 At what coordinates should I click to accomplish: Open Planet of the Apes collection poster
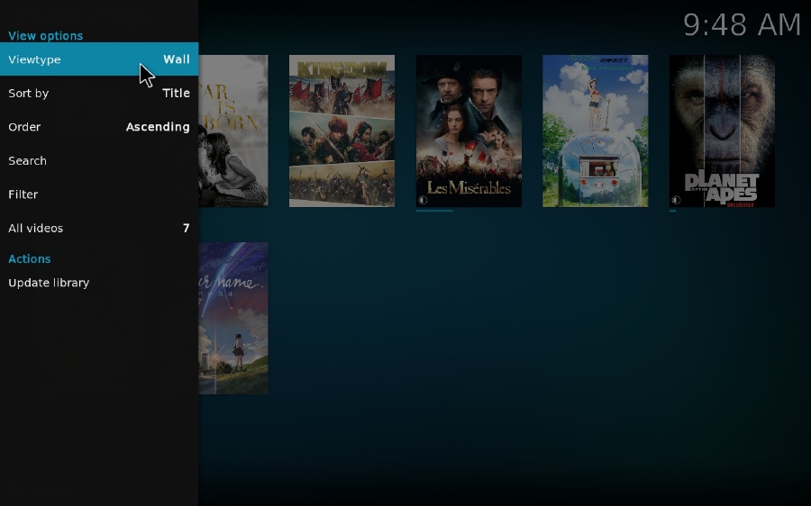(722, 131)
